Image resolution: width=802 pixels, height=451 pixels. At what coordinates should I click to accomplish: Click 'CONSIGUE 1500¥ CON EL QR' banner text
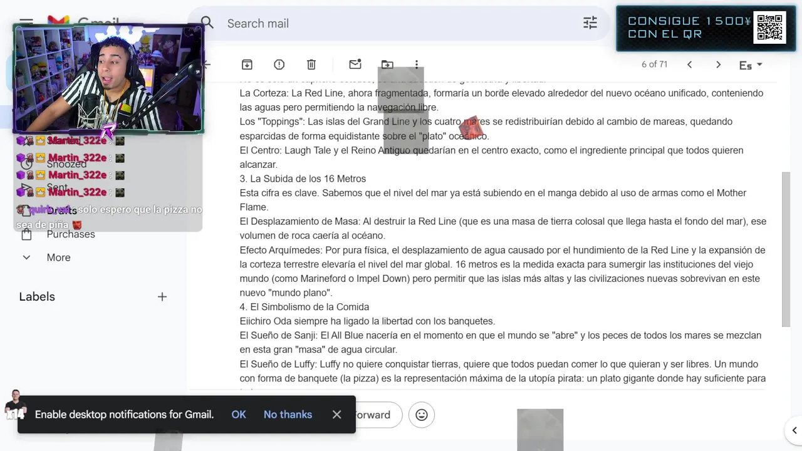[689, 28]
